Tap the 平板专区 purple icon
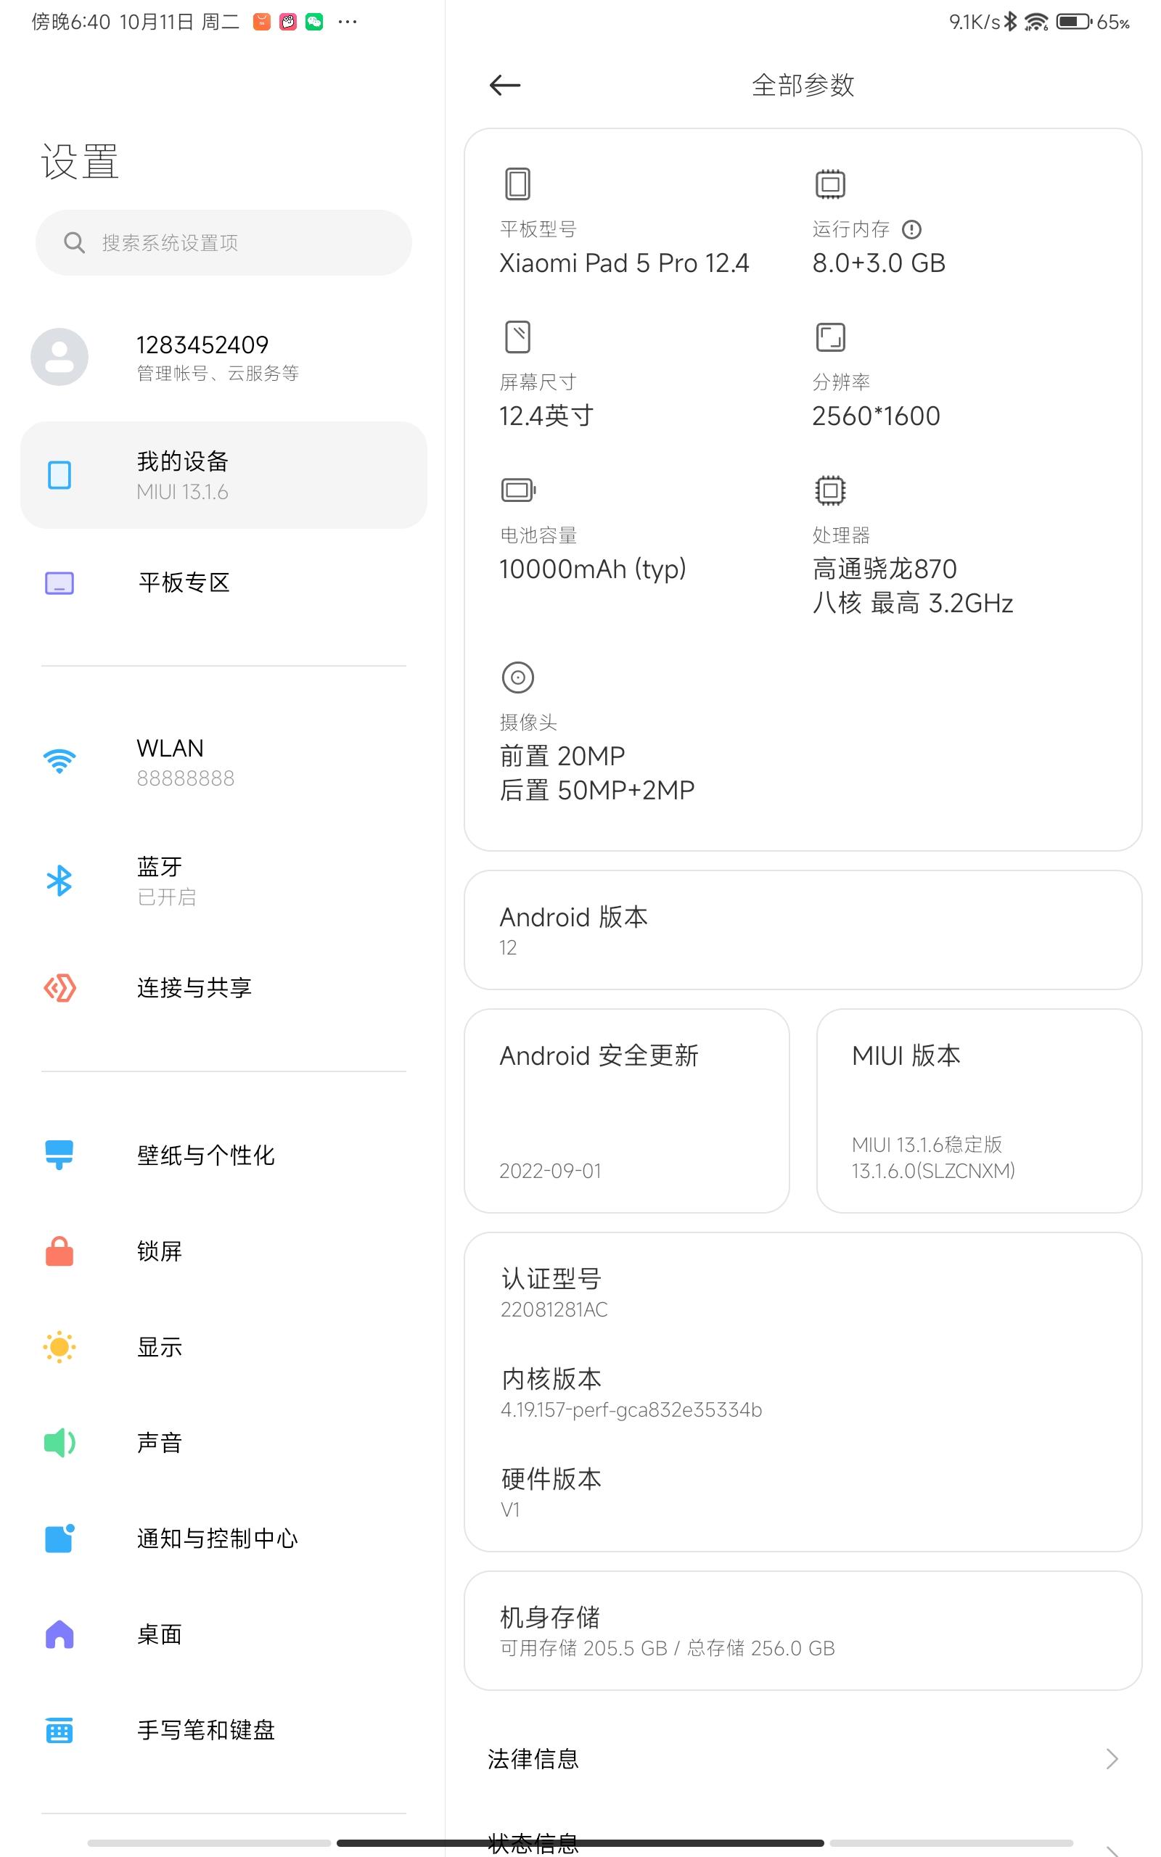 coord(59,583)
